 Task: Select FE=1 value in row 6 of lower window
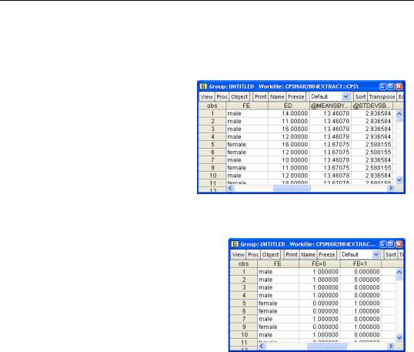pos(361,311)
